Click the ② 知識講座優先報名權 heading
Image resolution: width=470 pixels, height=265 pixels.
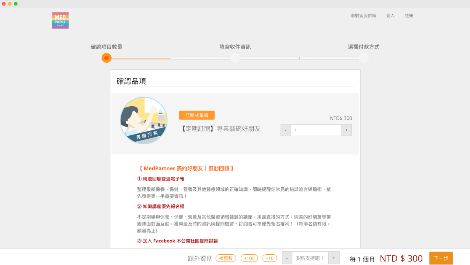tap(161, 206)
